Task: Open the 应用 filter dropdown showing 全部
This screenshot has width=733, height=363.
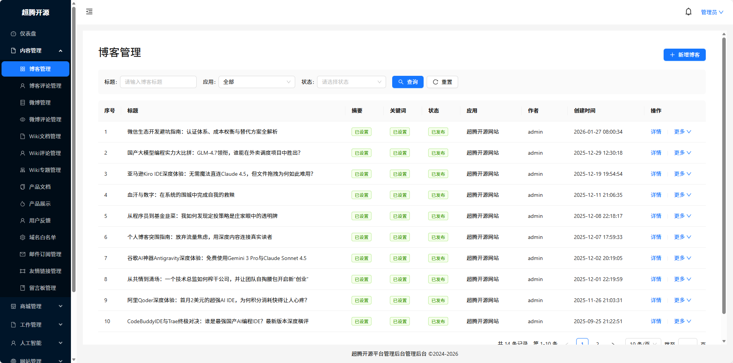Action: pyautogui.click(x=256, y=82)
